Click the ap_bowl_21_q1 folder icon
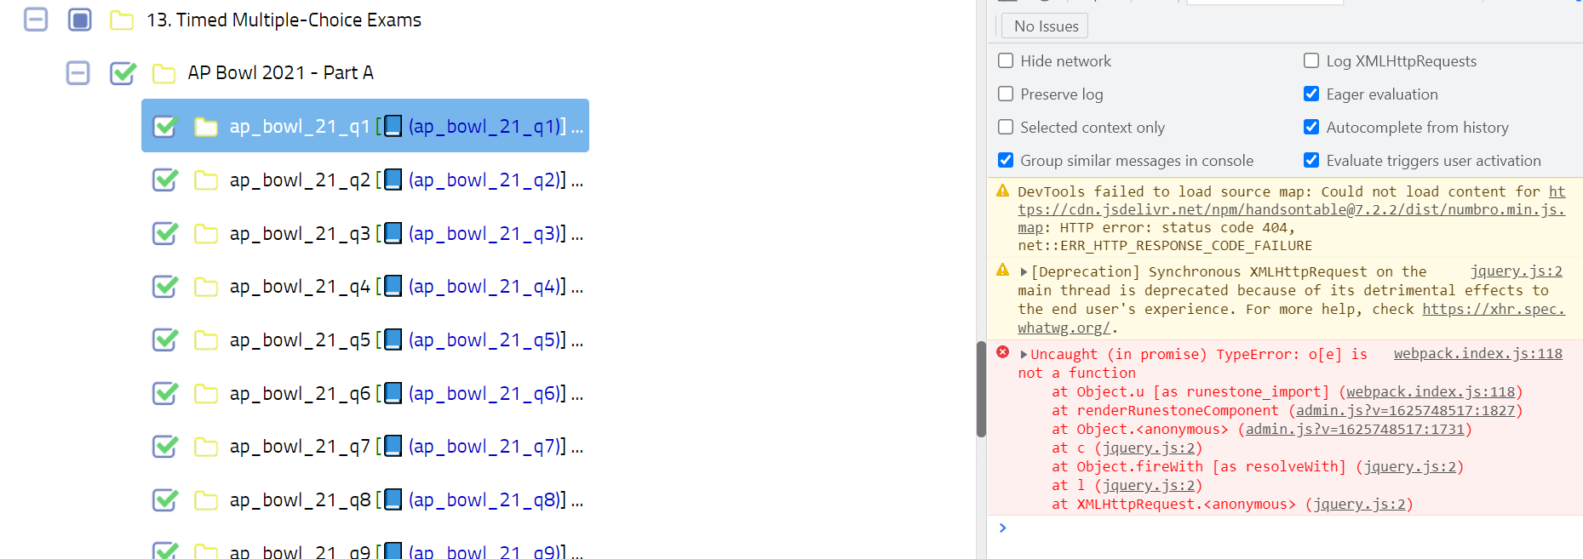The height and width of the screenshot is (559, 1583). tap(206, 127)
